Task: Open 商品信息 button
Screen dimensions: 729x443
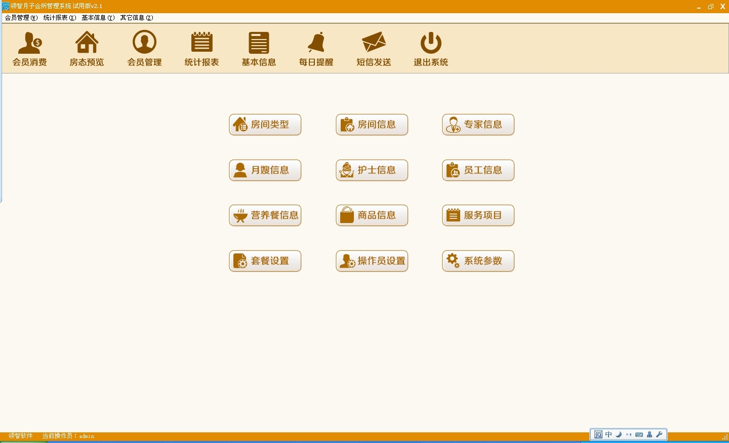Action: 372,215
